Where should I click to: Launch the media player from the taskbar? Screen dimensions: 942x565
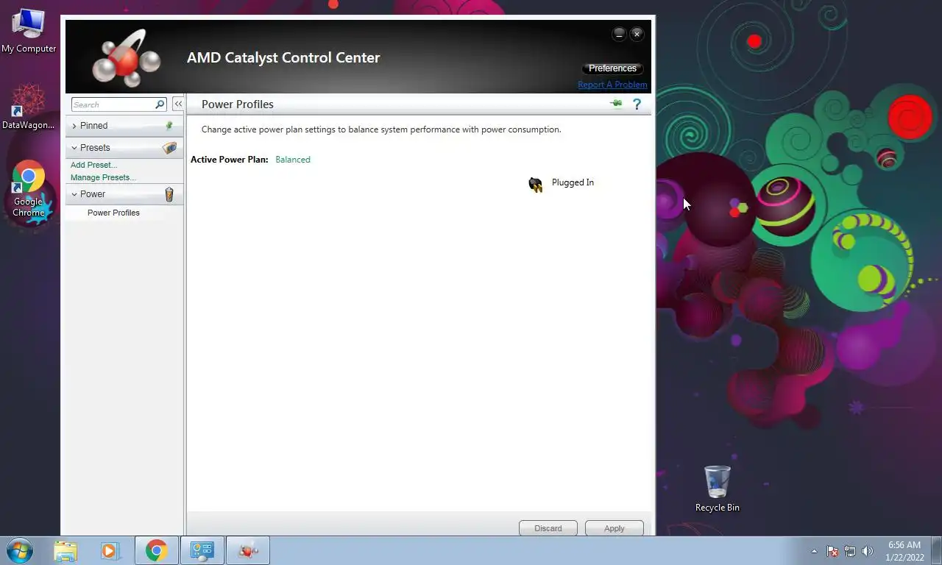110,550
